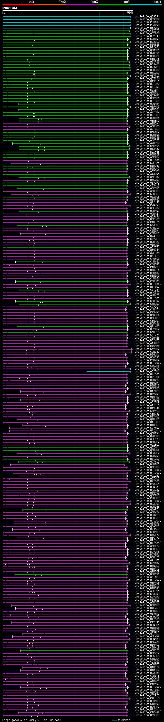Viewport: 164px width, 722px height.
Task: Select the UniRef100_Q89KP1 label
Action: (x=147, y=95)
